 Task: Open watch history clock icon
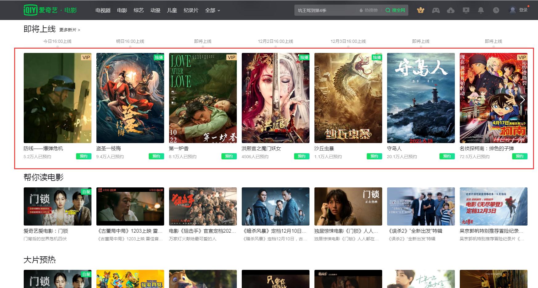click(496, 10)
